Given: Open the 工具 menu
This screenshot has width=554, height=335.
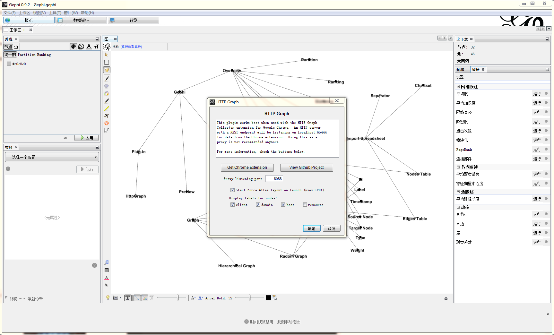Looking at the screenshot, I should (55, 13).
